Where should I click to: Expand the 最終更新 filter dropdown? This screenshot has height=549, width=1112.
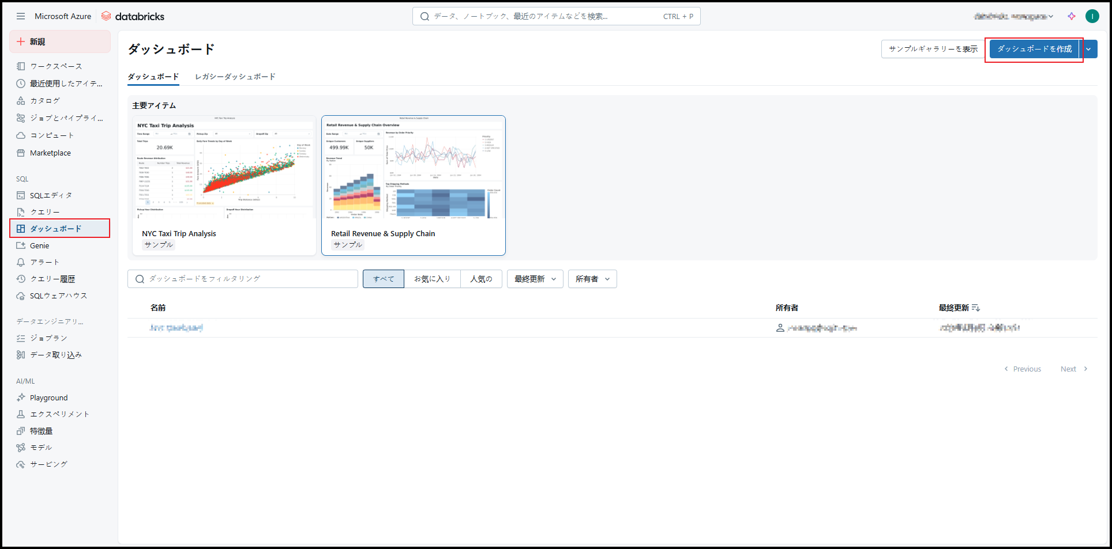click(x=535, y=279)
